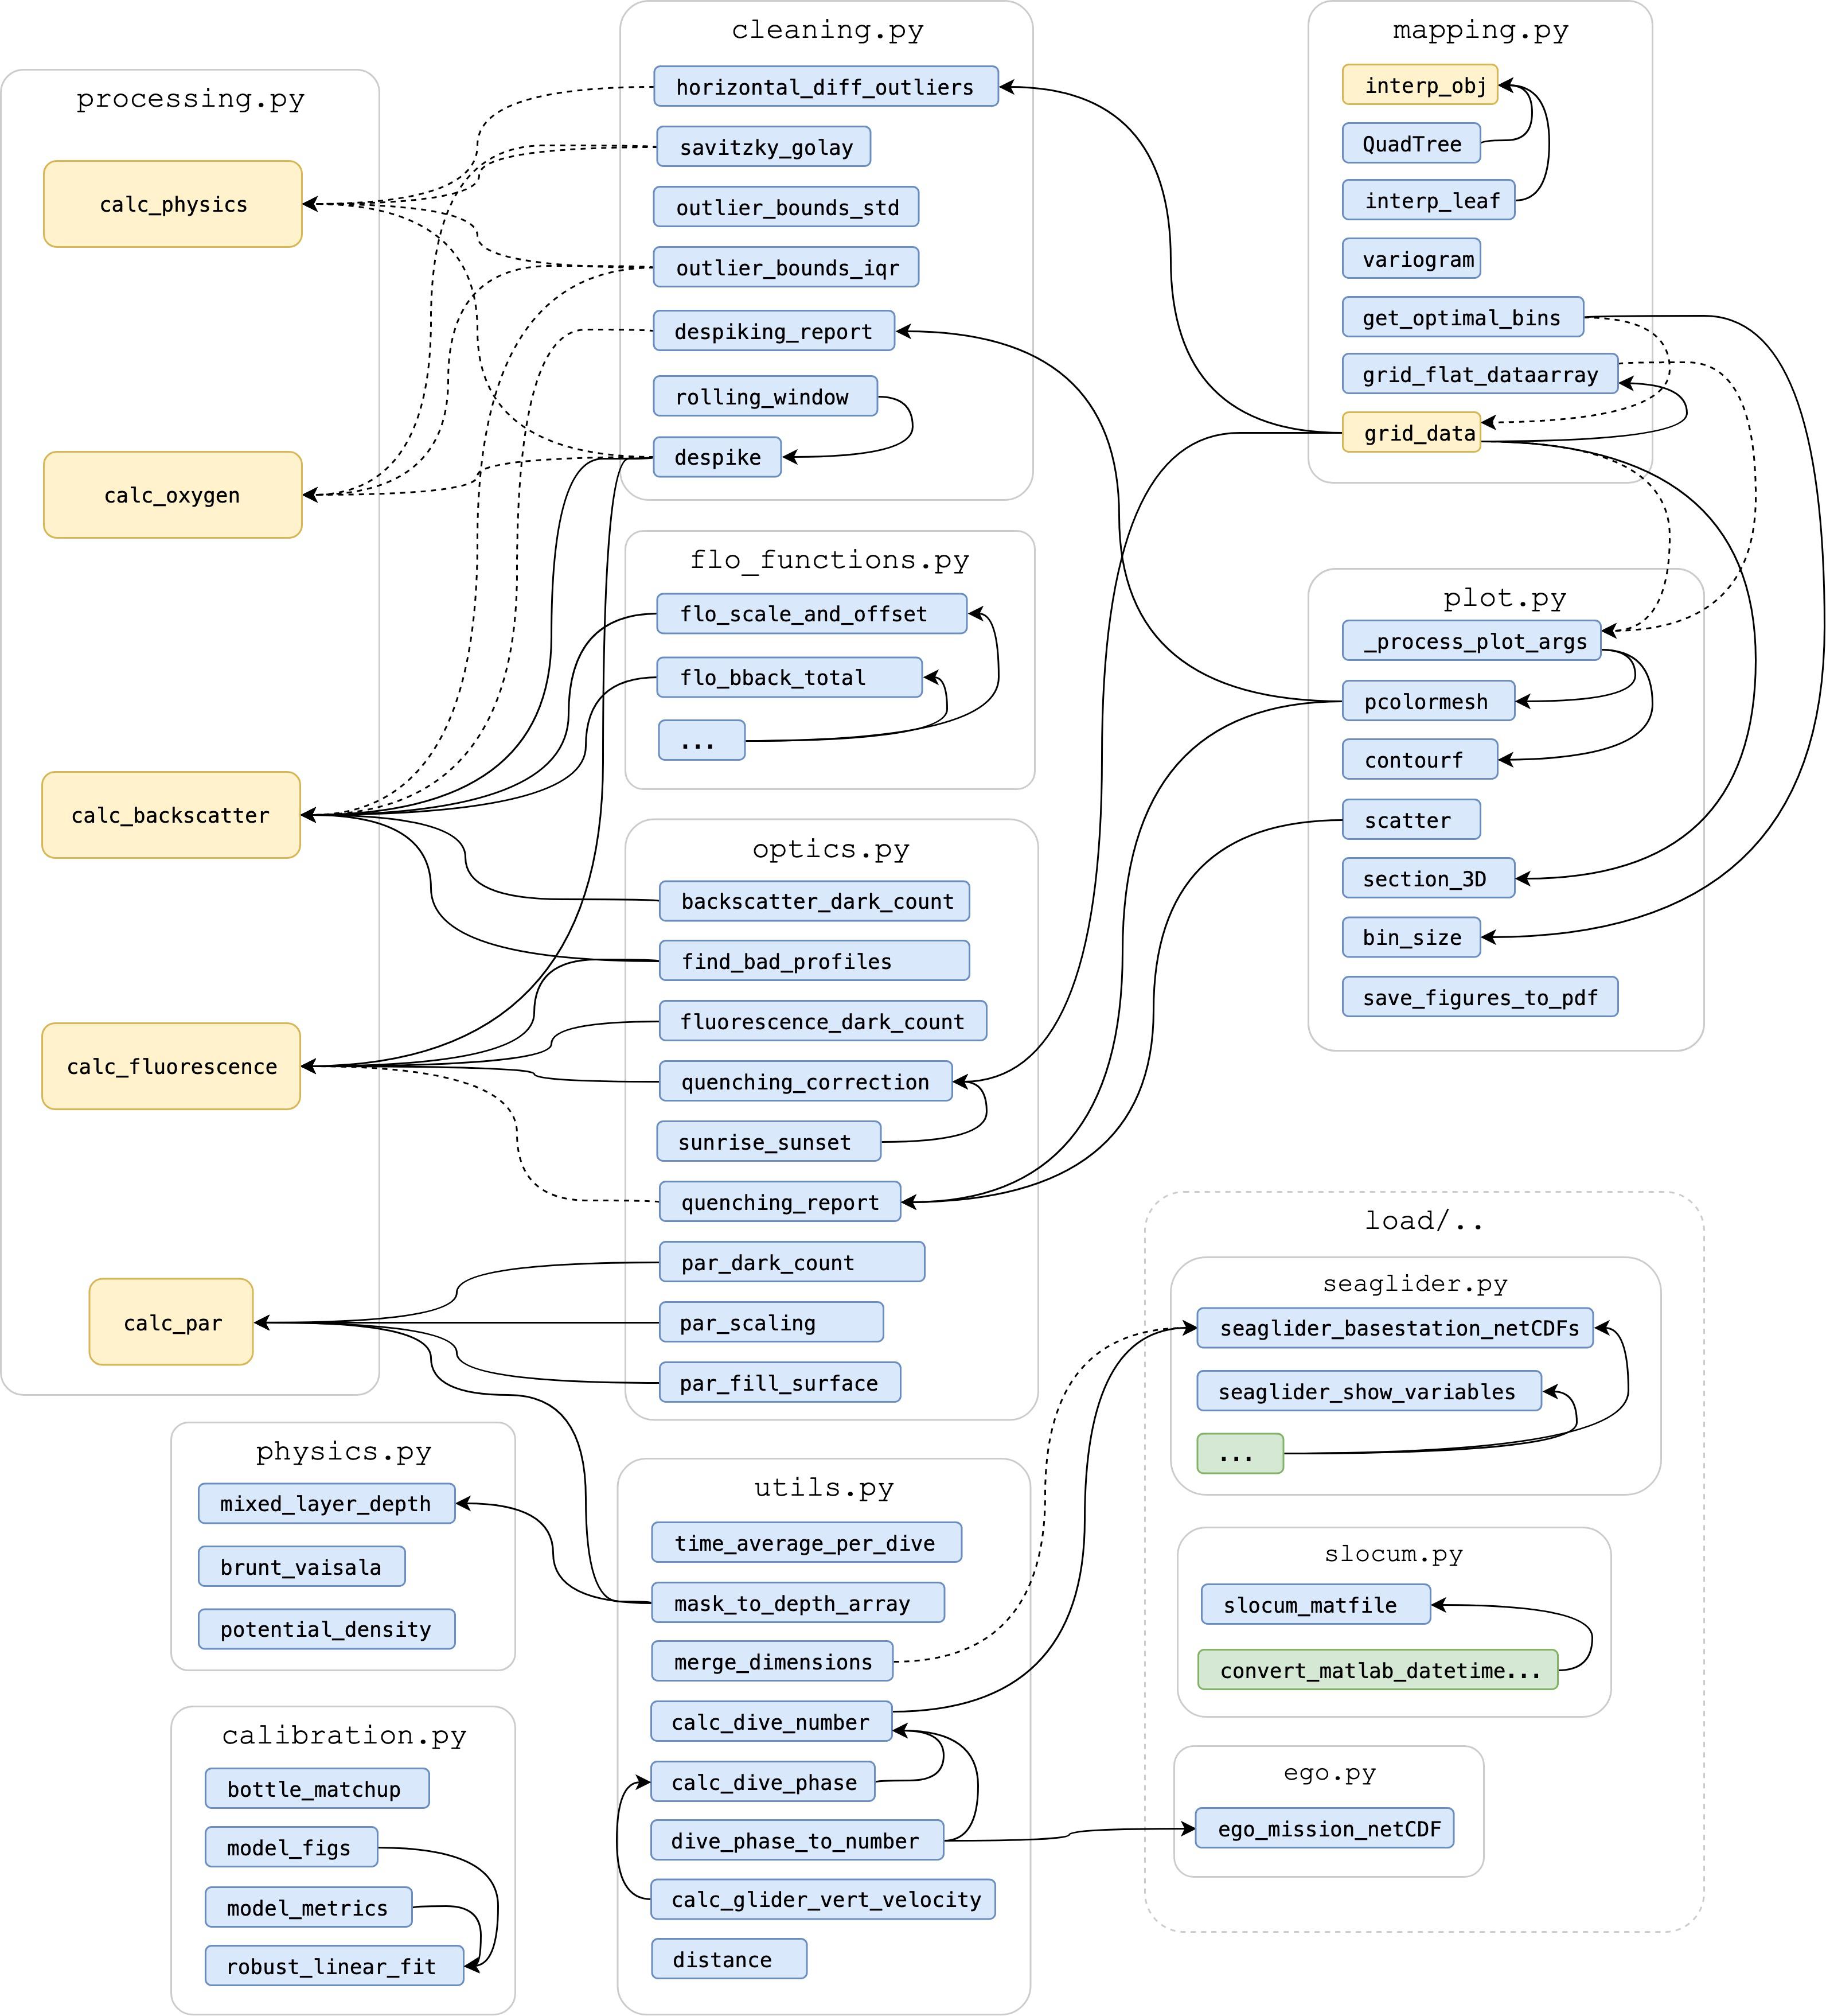Select the flo_bback_total node
Screen dimensions: 1826x2016
790,677
